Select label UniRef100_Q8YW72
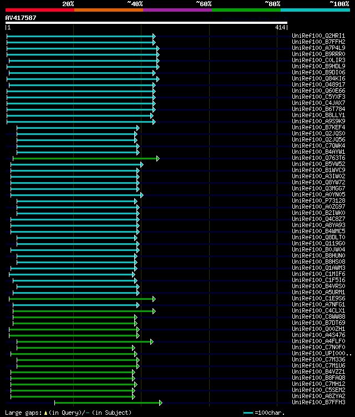The height and width of the screenshot is (417, 355). pos(318,183)
